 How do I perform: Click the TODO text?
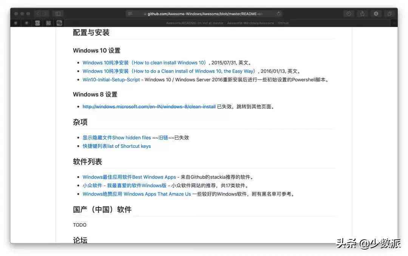coord(80,225)
